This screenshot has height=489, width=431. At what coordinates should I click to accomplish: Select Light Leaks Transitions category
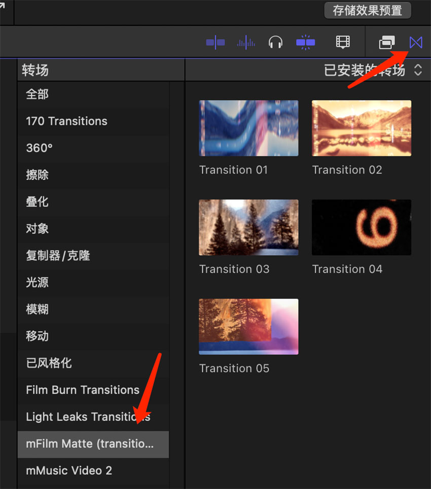pyautogui.click(x=93, y=417)
